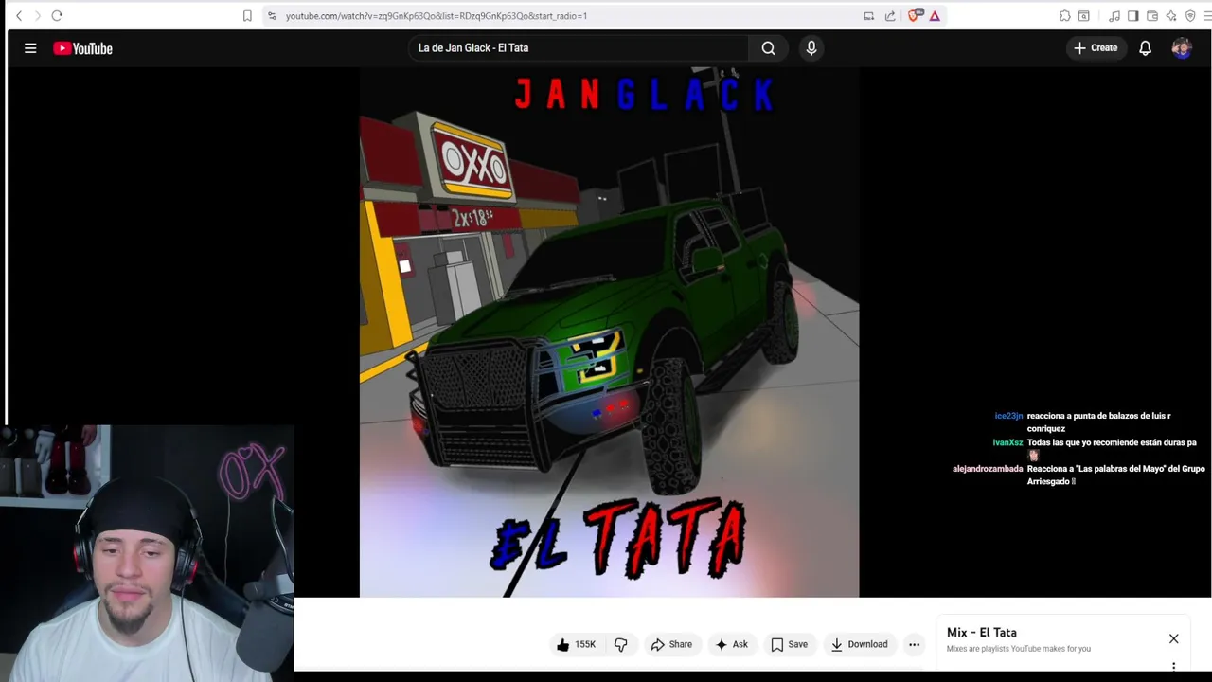The height and width of the screenshot is (682, 1212).
Task: Save the video to a playlist
Action: click(789, 644)
